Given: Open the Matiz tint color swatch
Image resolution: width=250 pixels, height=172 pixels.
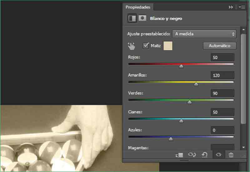Looking at the screenshot, I should (168, 46).
